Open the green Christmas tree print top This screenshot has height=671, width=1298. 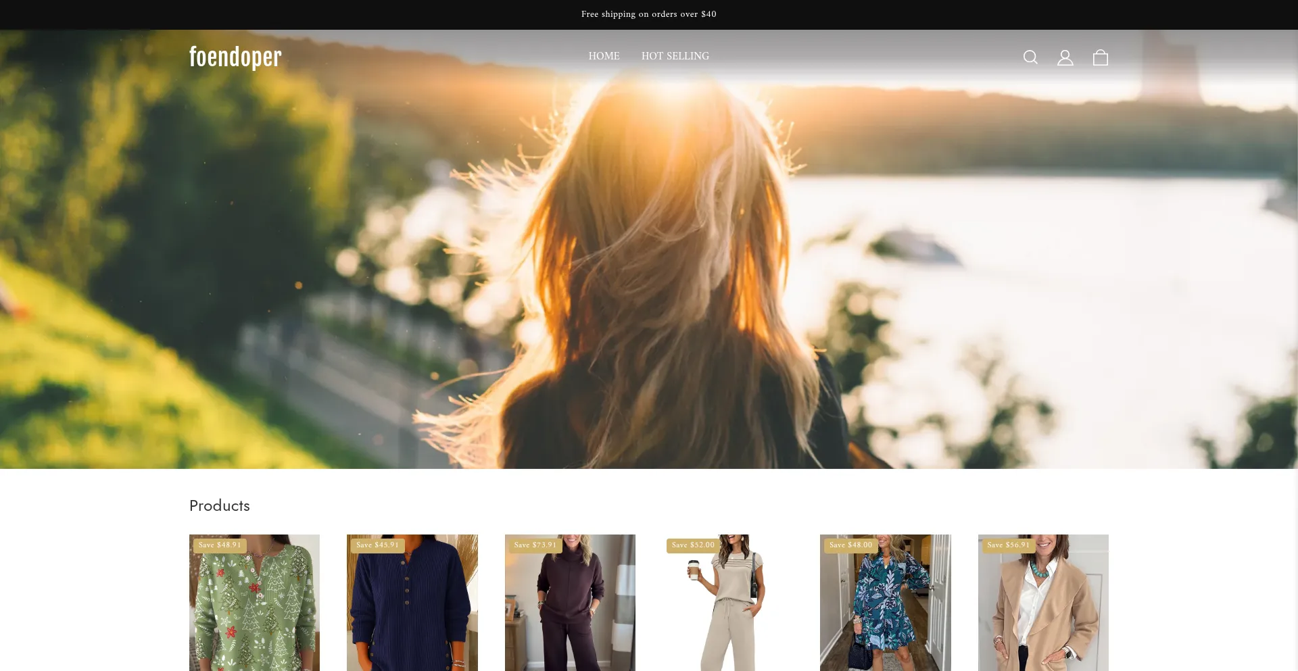coord(254,608)
